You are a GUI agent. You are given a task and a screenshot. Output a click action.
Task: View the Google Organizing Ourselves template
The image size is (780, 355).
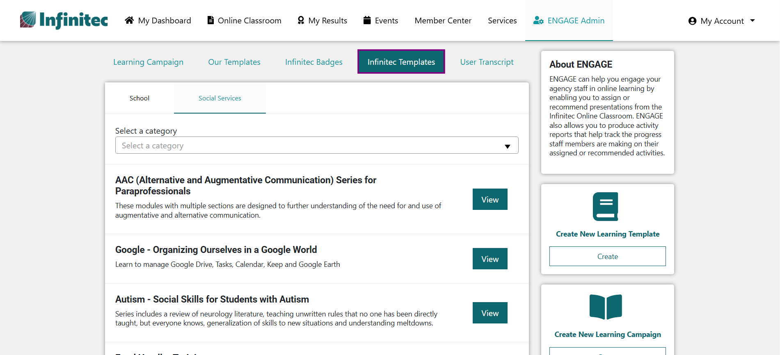(x=490, y=259)
